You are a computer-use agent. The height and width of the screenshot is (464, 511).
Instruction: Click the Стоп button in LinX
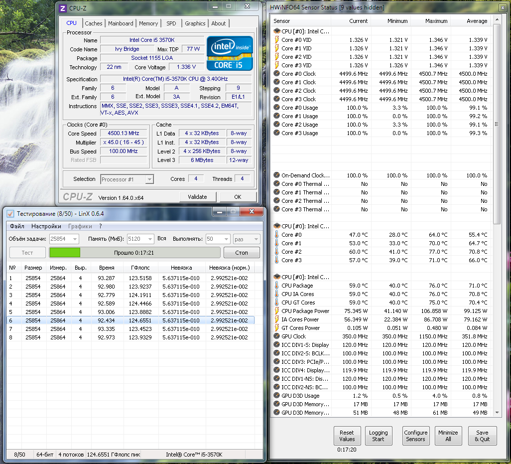pos(242,253)
